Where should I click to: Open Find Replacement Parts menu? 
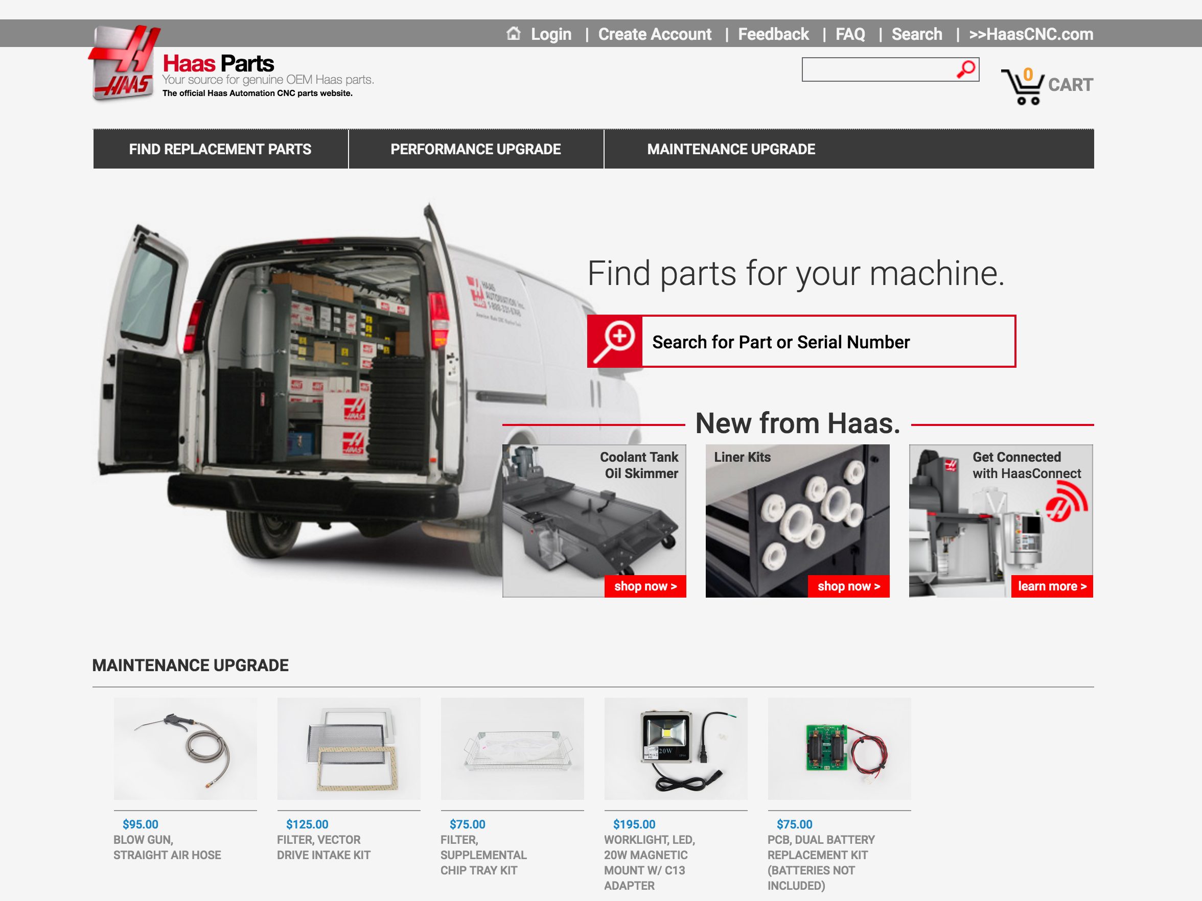point(220,149)
